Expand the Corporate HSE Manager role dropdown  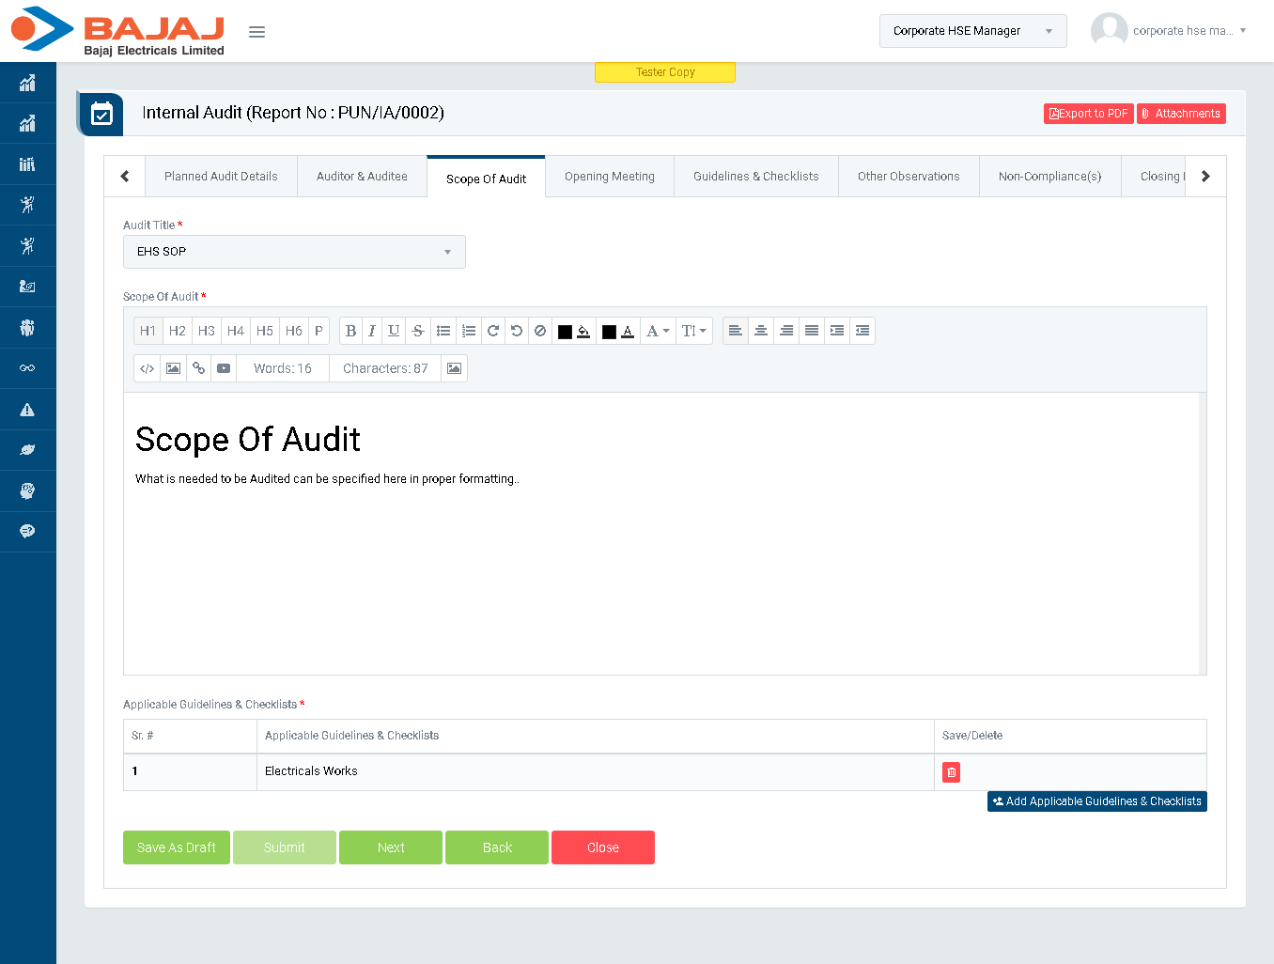tap(972, 31)
